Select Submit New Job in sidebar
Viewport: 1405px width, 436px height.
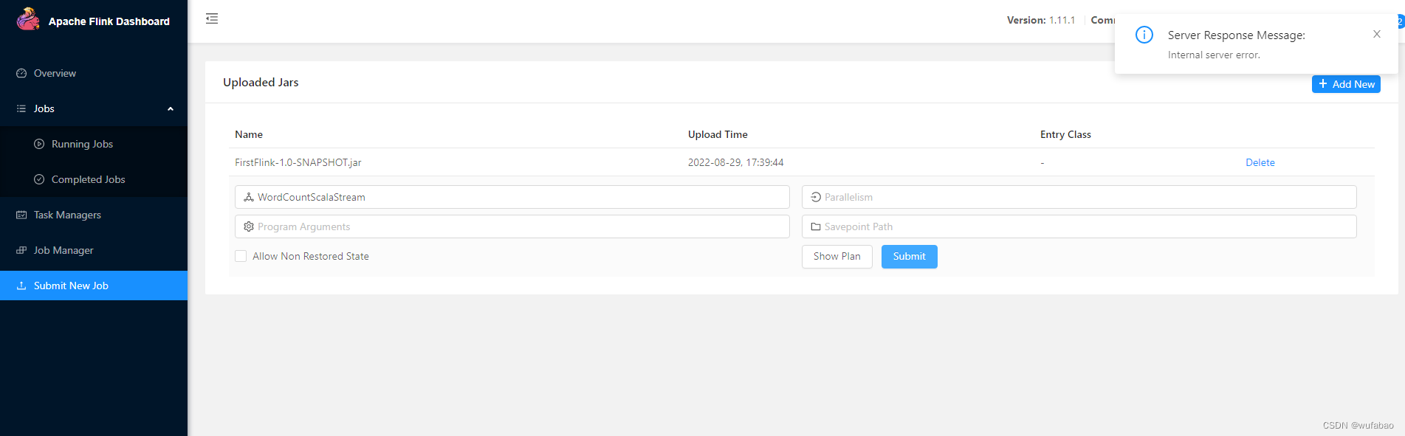click(94, 286)
